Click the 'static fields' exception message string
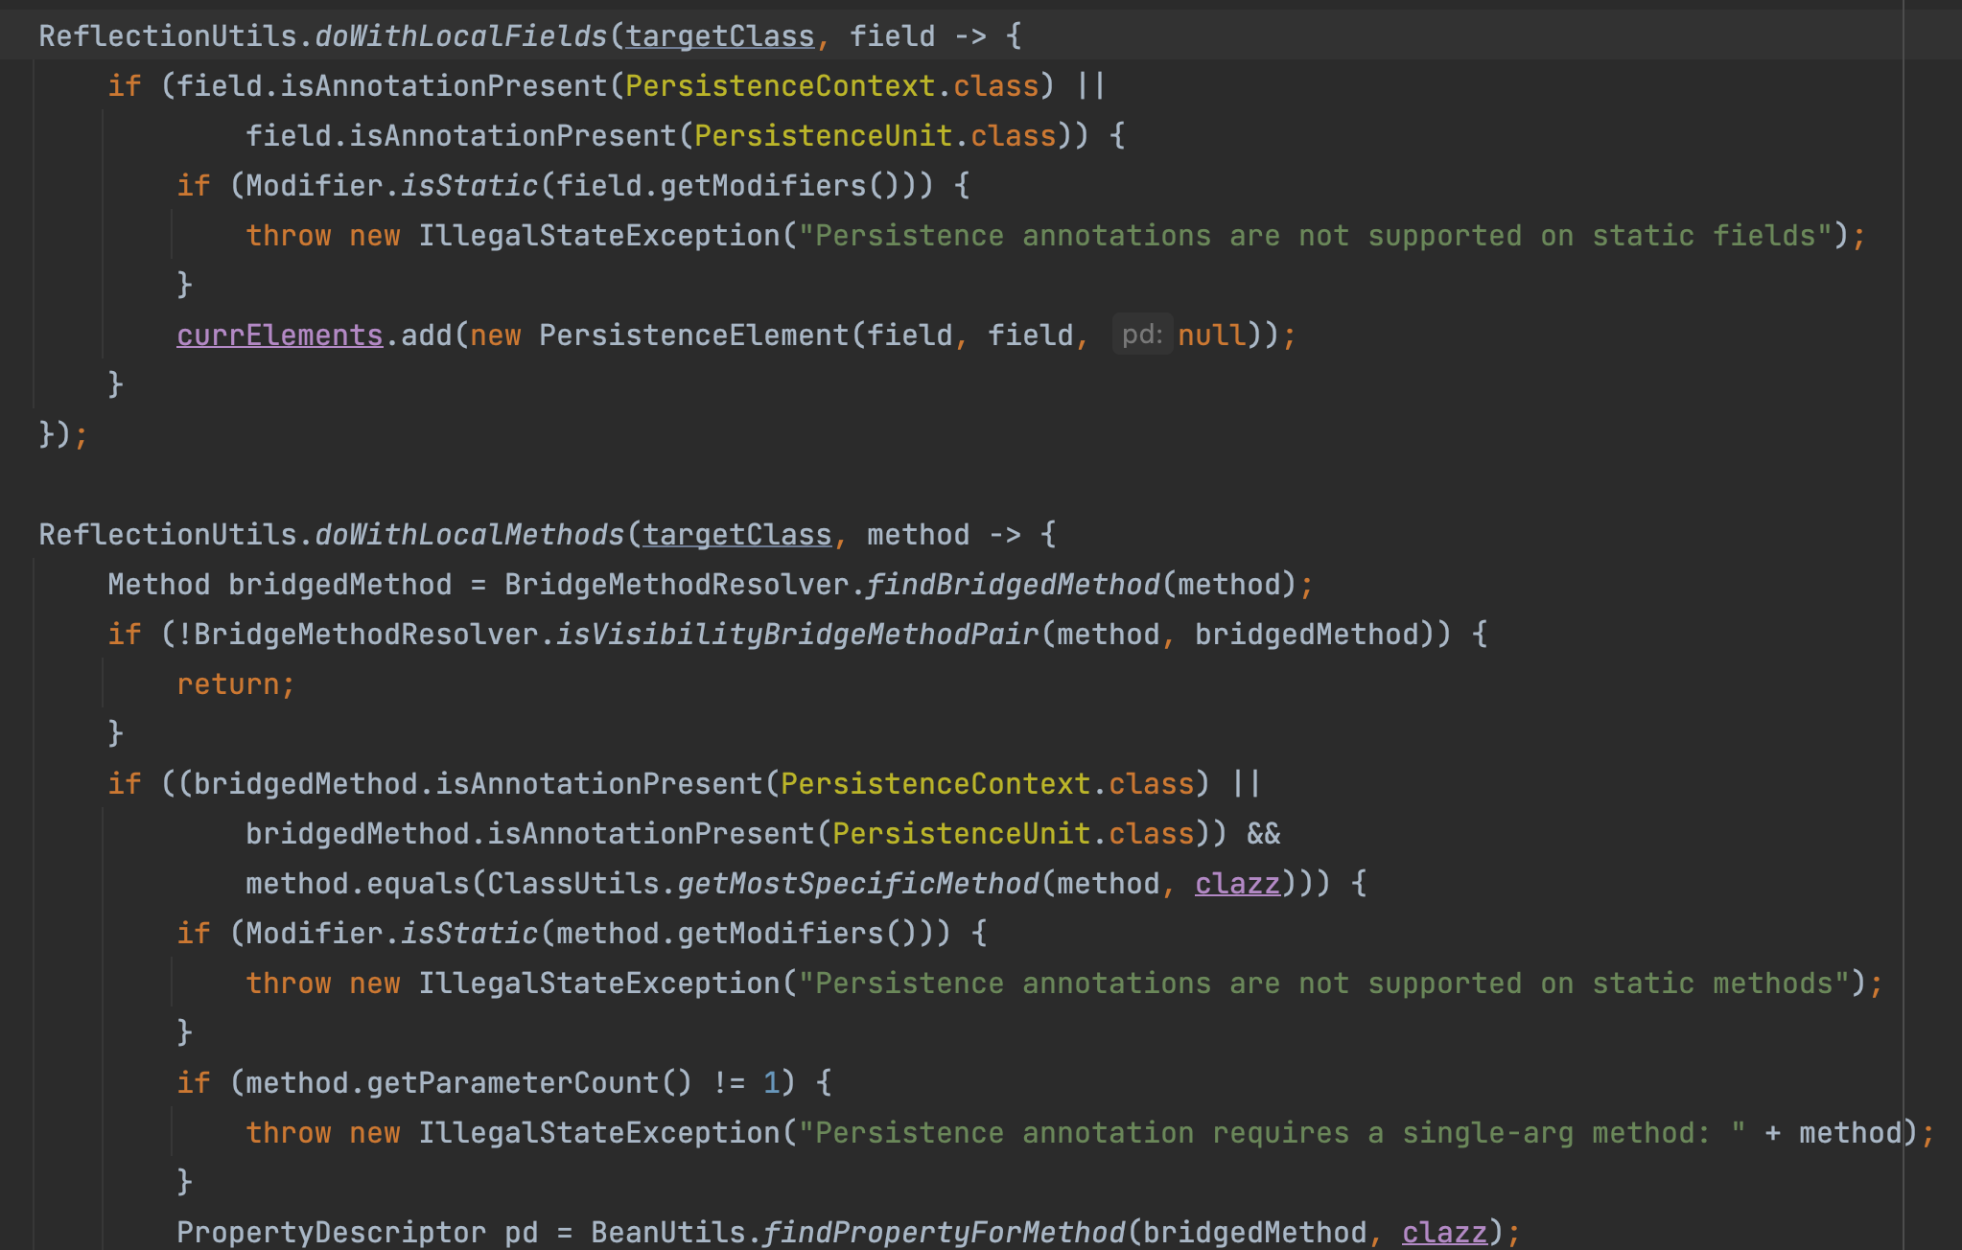The image size is (1962, 1250). point(1316,235)
